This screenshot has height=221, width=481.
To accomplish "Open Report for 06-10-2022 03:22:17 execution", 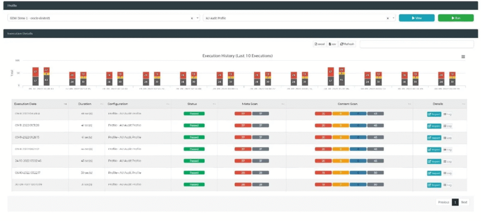I will pyautogui.click(x=434, y=173).
